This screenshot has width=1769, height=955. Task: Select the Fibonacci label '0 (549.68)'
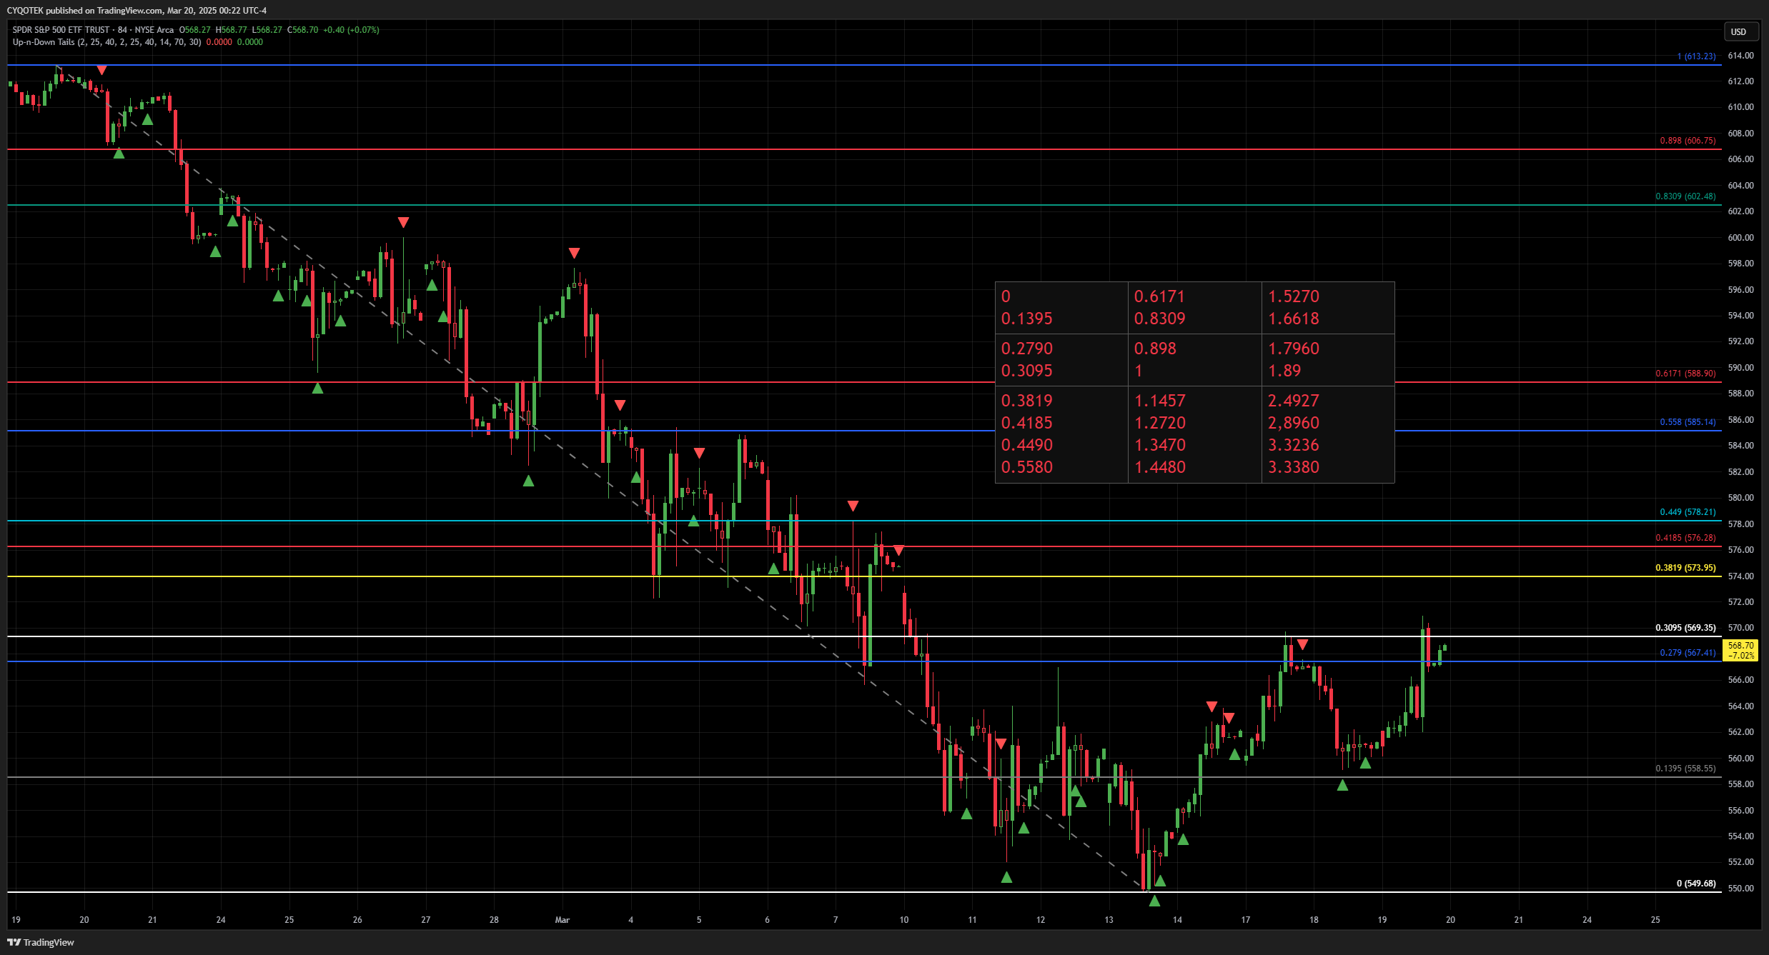point(1696,884)
